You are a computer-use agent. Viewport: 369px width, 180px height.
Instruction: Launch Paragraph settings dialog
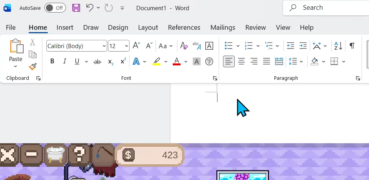click(x=358, y=78)
